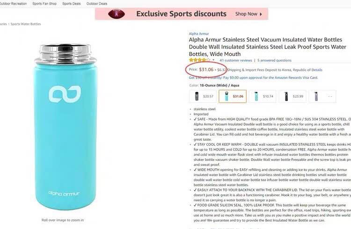Select the $20.57 black bottle color option
Image resolution: width=351 pixels, height=229 pixels.
(x=203, y=96)
